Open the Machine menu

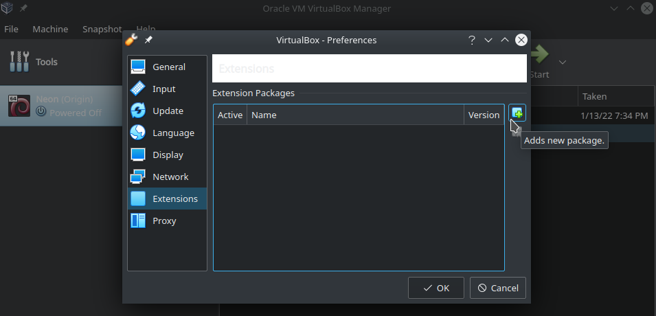tap(50, 30)
